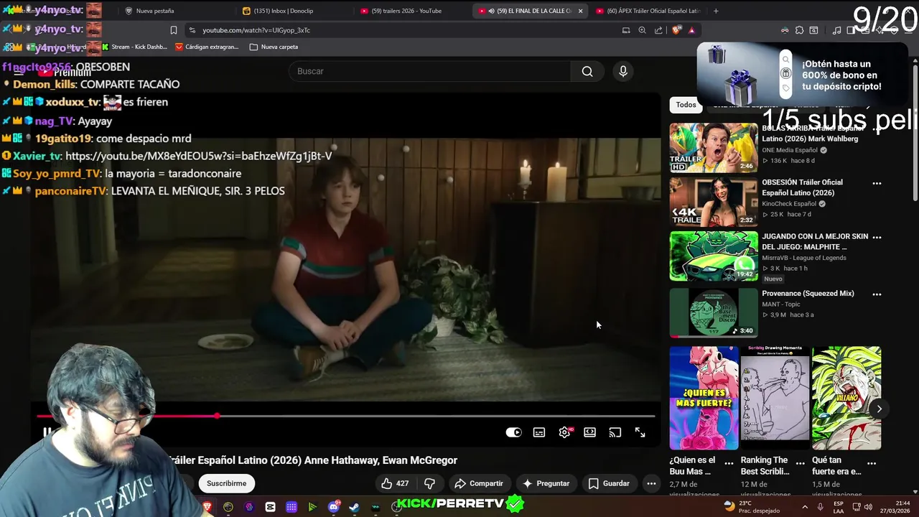Open Steam icon in taskbar

pyautogui.click(x=354, y=507)
